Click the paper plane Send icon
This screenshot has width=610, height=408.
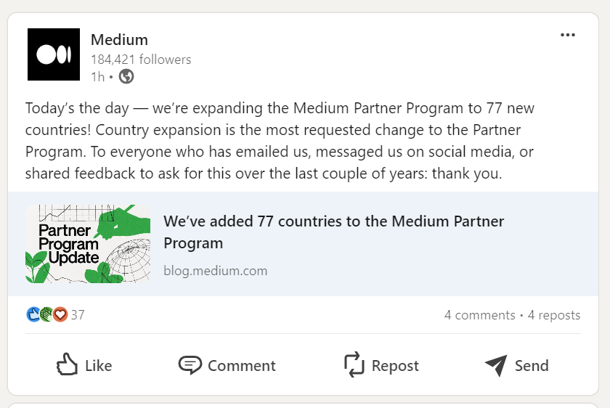coord(496,365)
